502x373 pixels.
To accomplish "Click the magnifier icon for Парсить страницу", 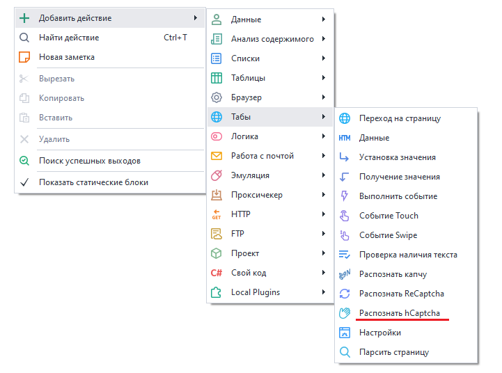I will pos(345,352).
